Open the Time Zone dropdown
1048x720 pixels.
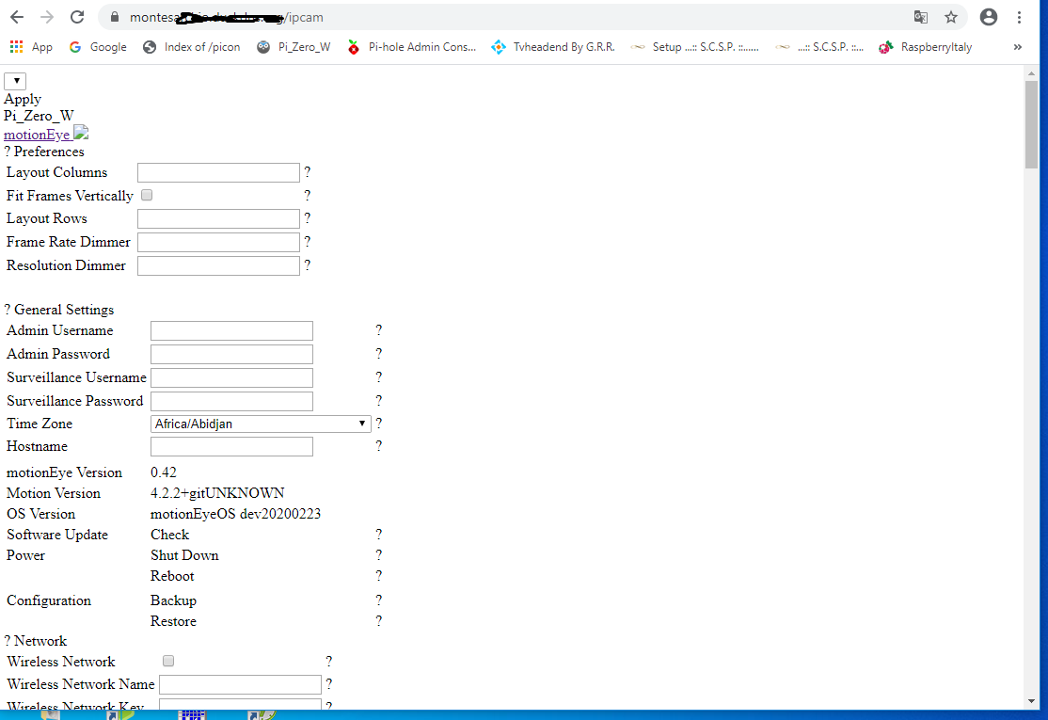click(x=261, y=424)
